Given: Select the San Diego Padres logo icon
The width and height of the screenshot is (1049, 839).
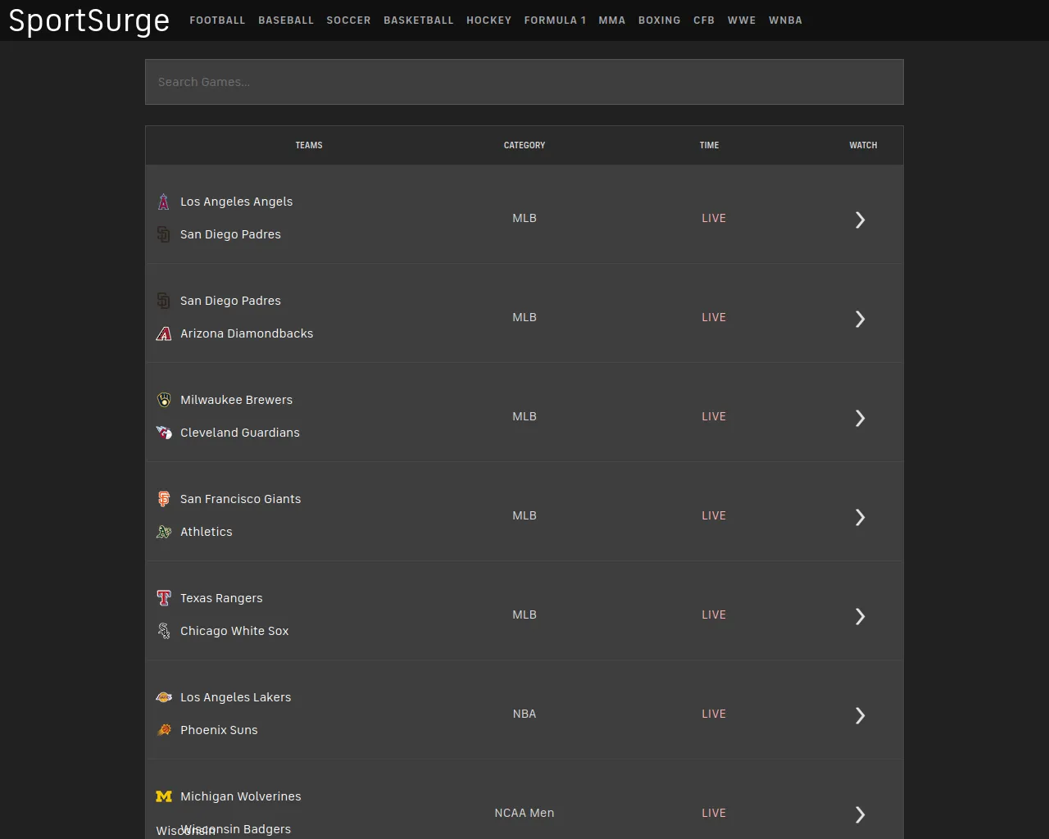Looking at the screenshot, I should tap(163, 234).
